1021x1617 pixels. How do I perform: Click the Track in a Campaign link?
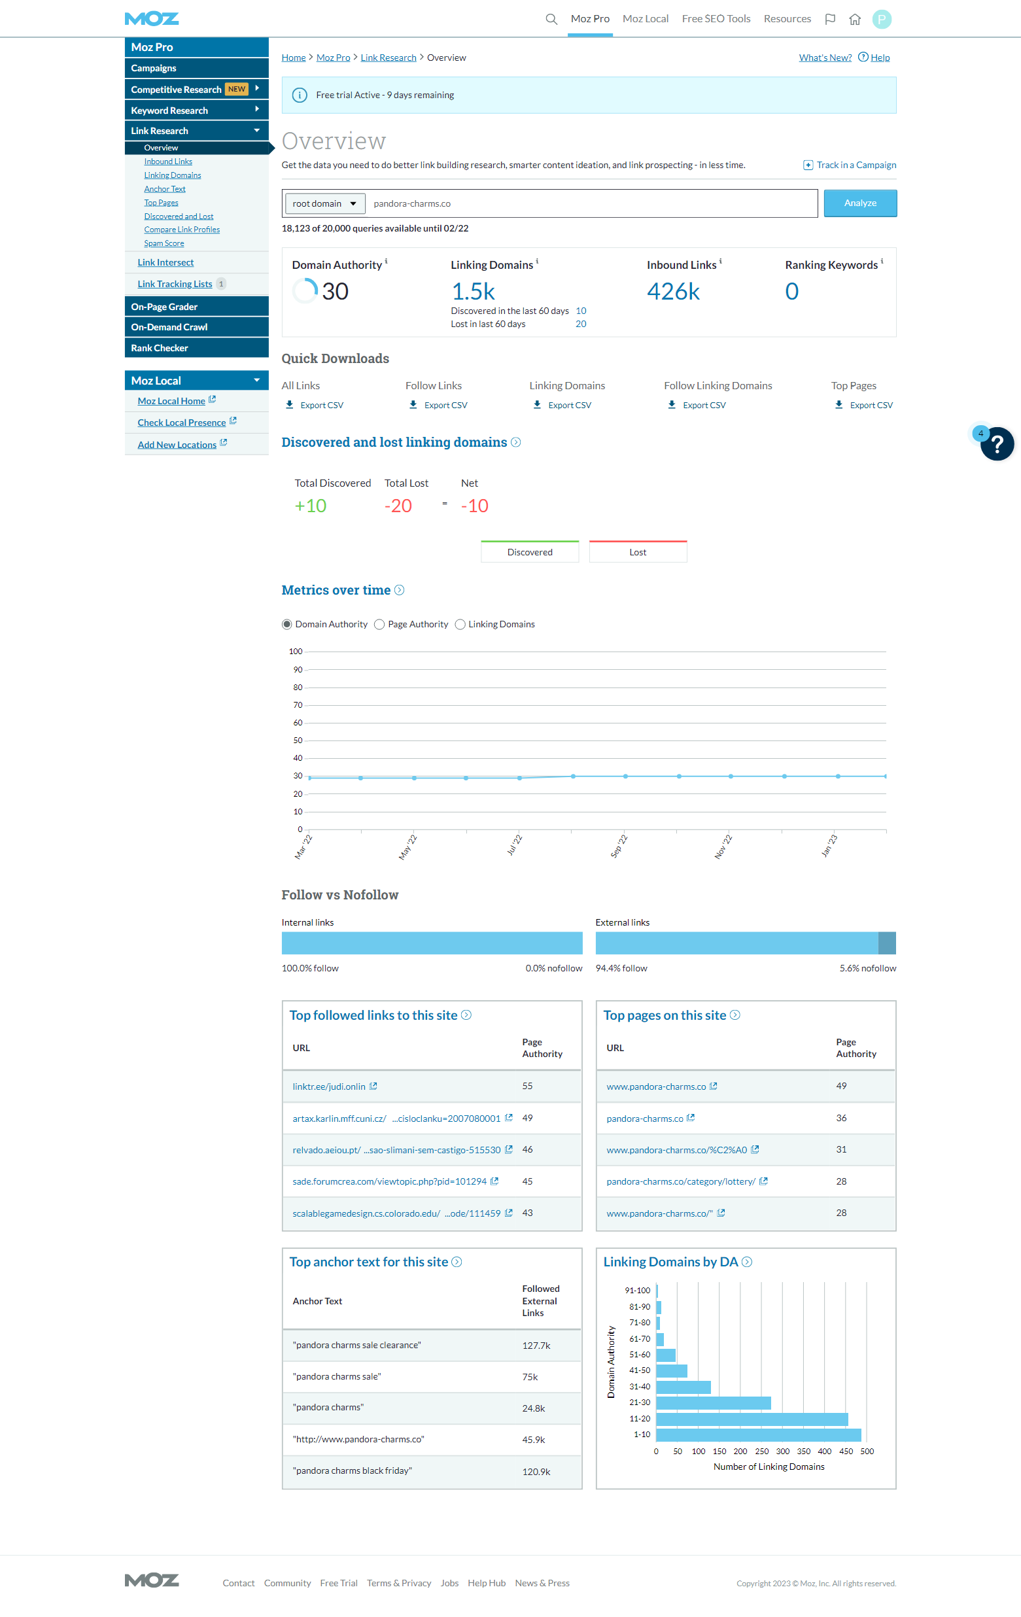point(856,165)
